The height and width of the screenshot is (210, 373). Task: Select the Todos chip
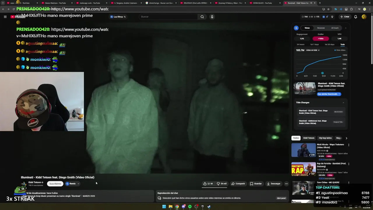(296, 138)
